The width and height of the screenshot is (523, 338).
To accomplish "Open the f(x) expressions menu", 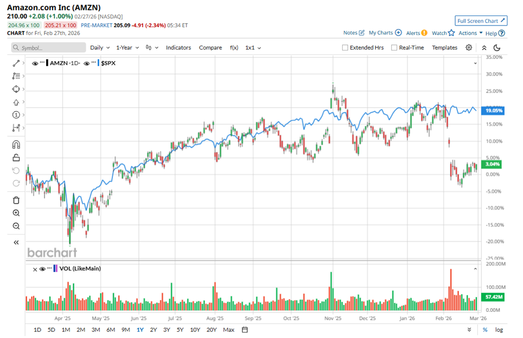I will [x=234, y=48].
